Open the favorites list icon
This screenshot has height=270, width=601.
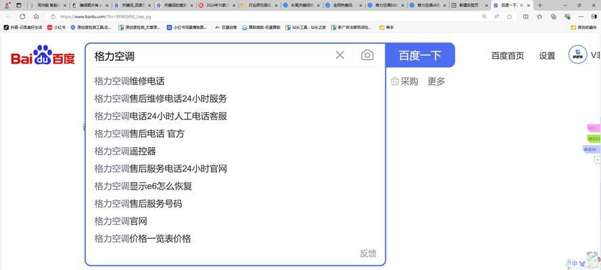539,16
